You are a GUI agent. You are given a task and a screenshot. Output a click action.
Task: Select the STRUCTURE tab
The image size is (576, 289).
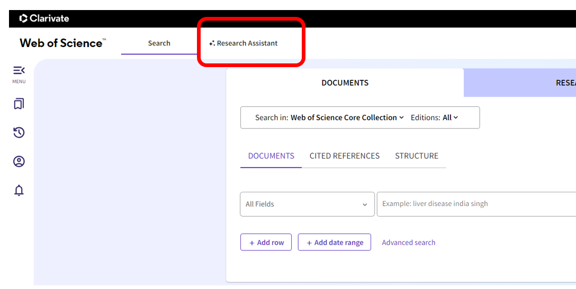click(x=417, y=156)
